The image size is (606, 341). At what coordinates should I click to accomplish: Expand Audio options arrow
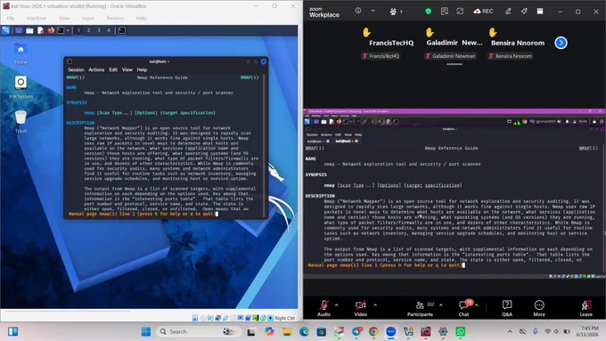coord(336,305)
